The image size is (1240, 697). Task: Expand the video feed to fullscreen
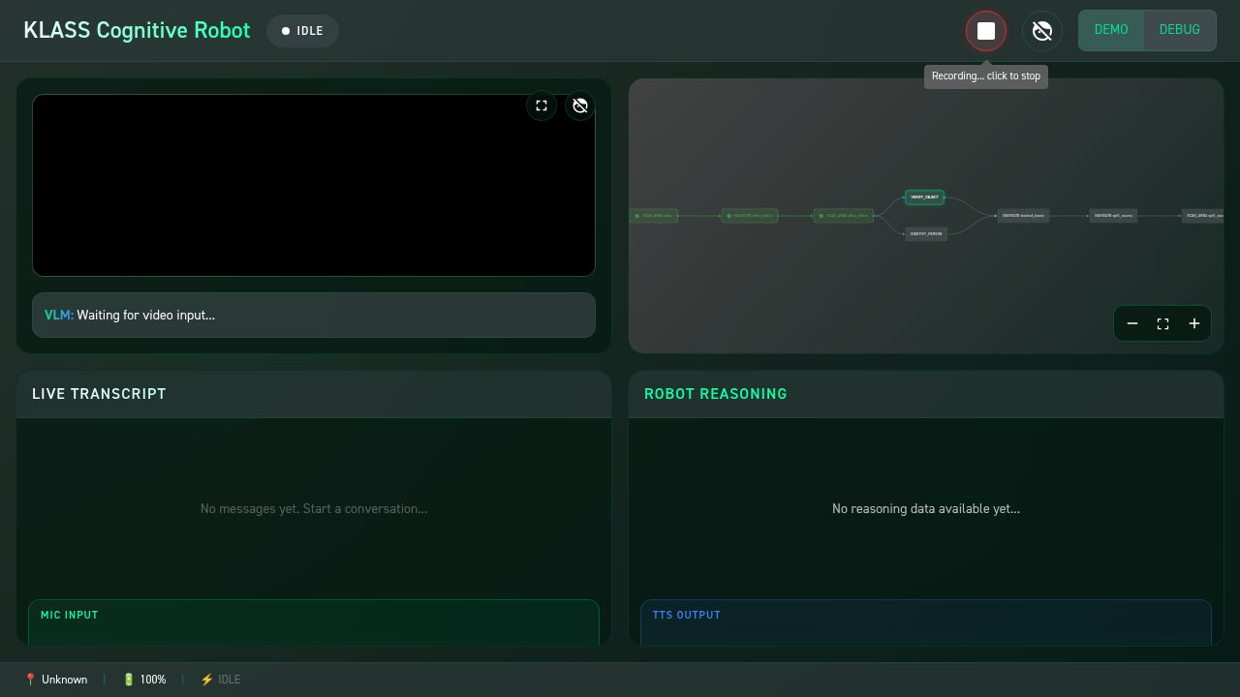tap(542, 106)
